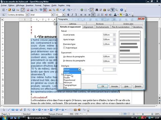Click the Première ligne 1,20cm field
The height and width of the screenshot is (120, 161).
click(108, 44)
